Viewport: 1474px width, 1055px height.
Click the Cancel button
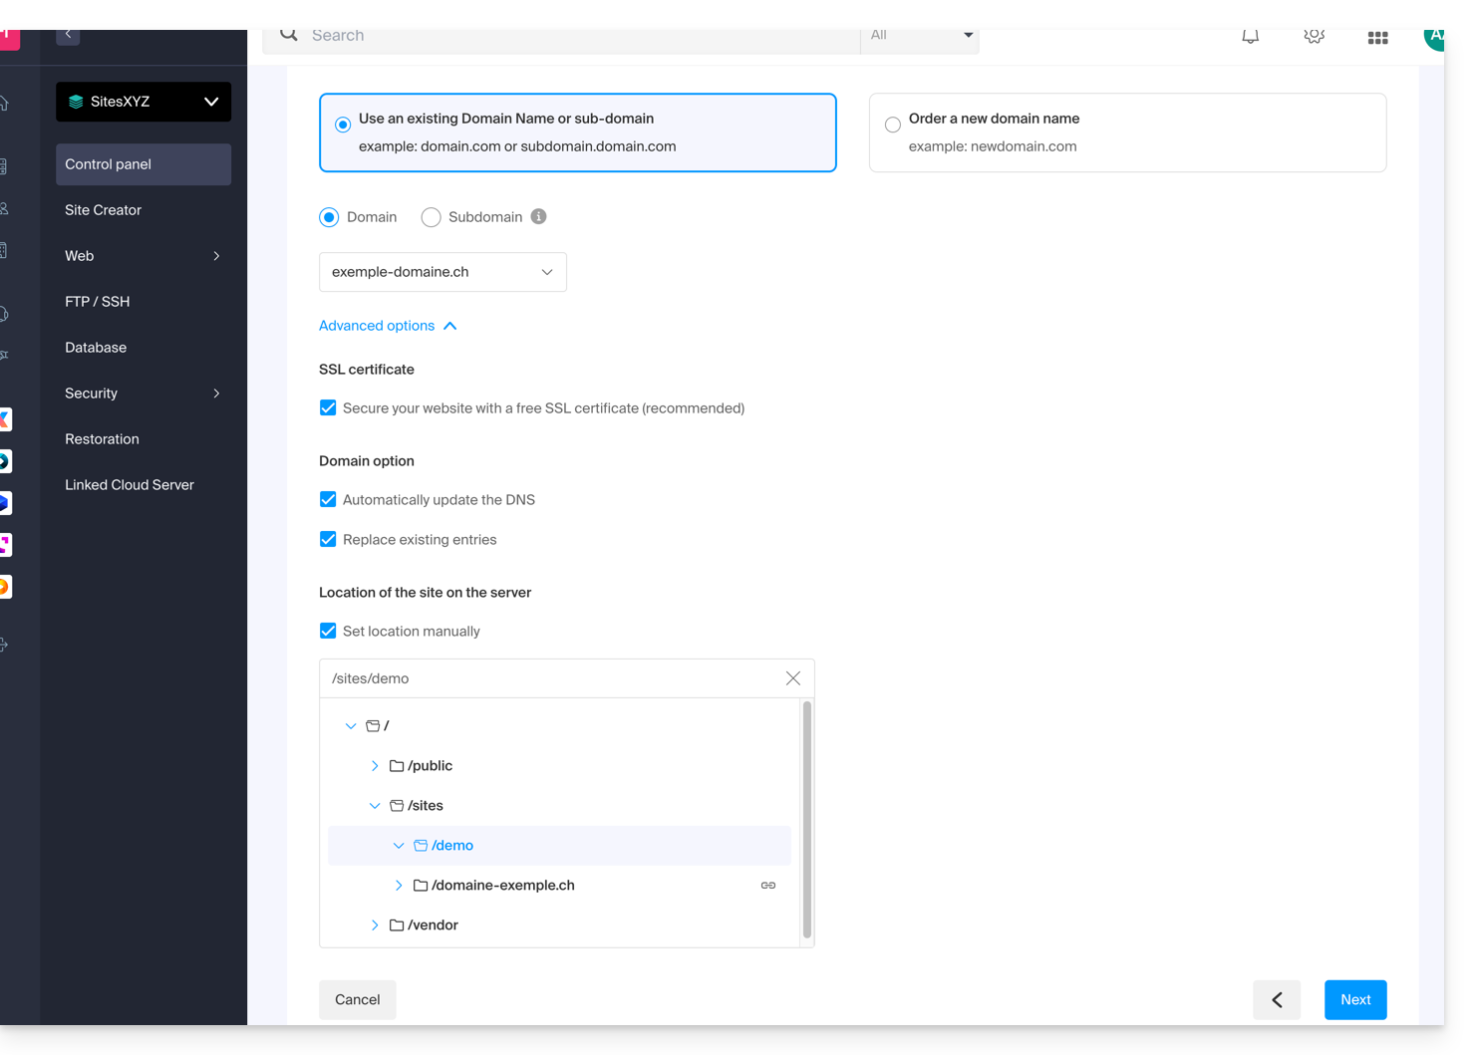pos(357,1000)
